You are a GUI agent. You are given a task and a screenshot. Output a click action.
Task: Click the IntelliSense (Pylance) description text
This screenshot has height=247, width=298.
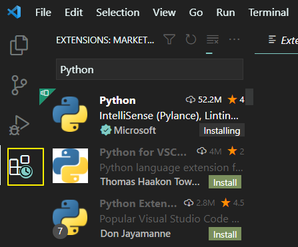169,116
